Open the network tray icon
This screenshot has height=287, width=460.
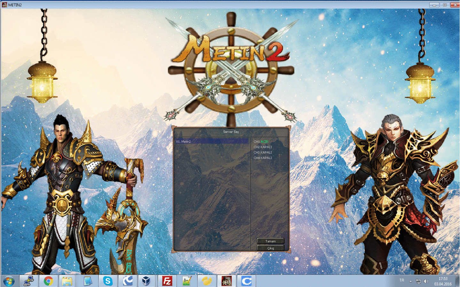418,281
